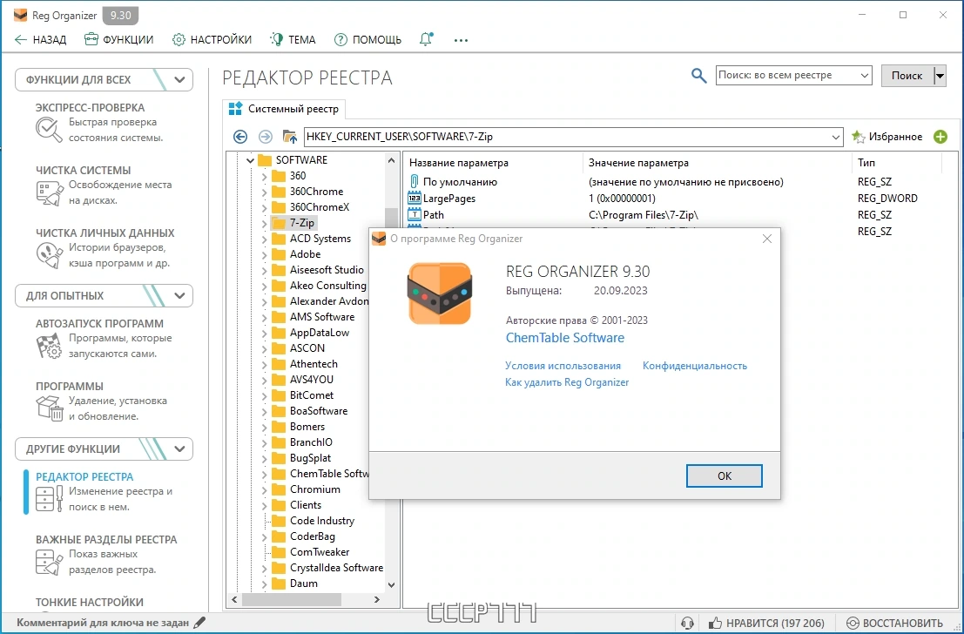964x634 pixels.
Task: Open ЭКСПРЕСС-ПРОВЕРКА icon
Action: pyautogui.click(x=49, y=130)
